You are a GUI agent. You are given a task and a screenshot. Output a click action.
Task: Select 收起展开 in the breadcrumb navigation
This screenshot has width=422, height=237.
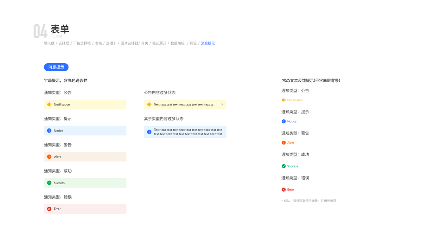pyautogui.click(x=159, y=43)
